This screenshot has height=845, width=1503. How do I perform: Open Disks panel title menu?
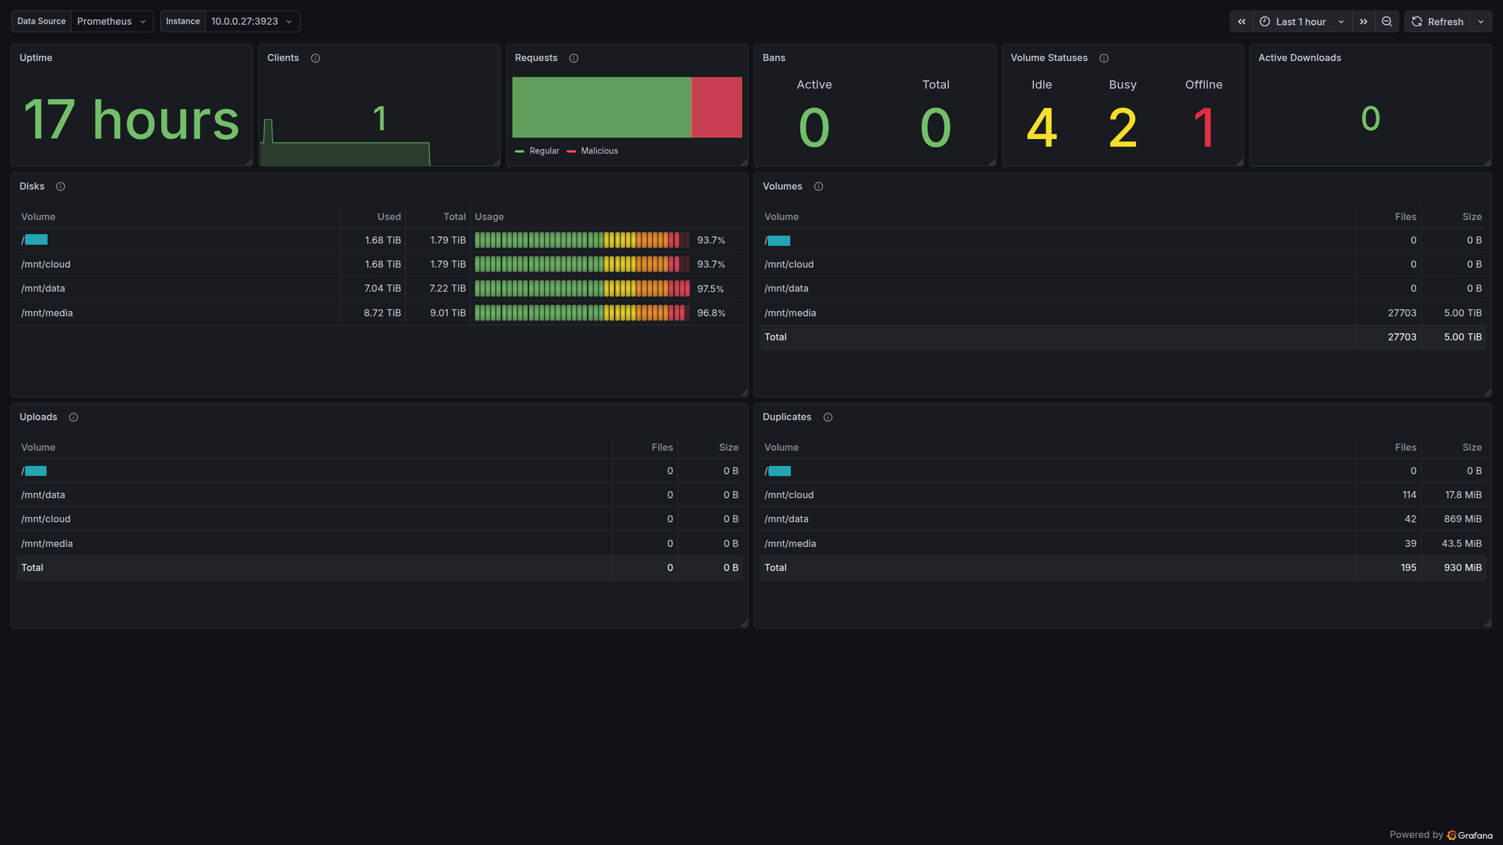32,187
